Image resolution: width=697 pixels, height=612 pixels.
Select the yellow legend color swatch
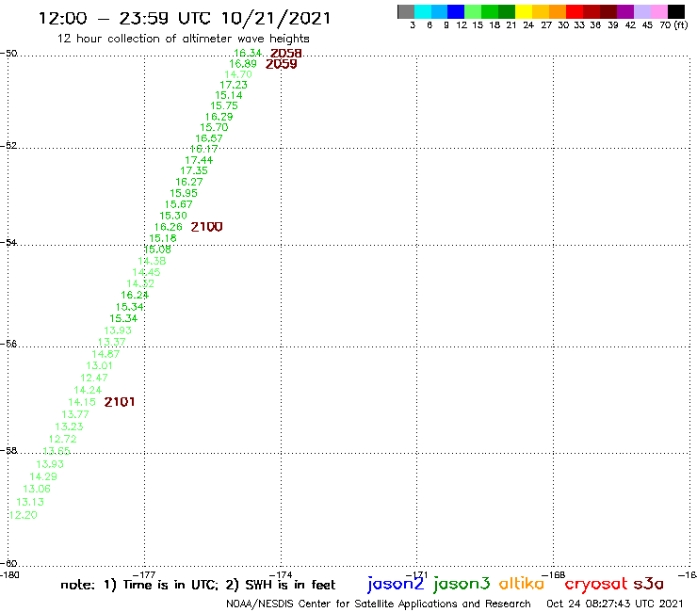pos(524,11)
